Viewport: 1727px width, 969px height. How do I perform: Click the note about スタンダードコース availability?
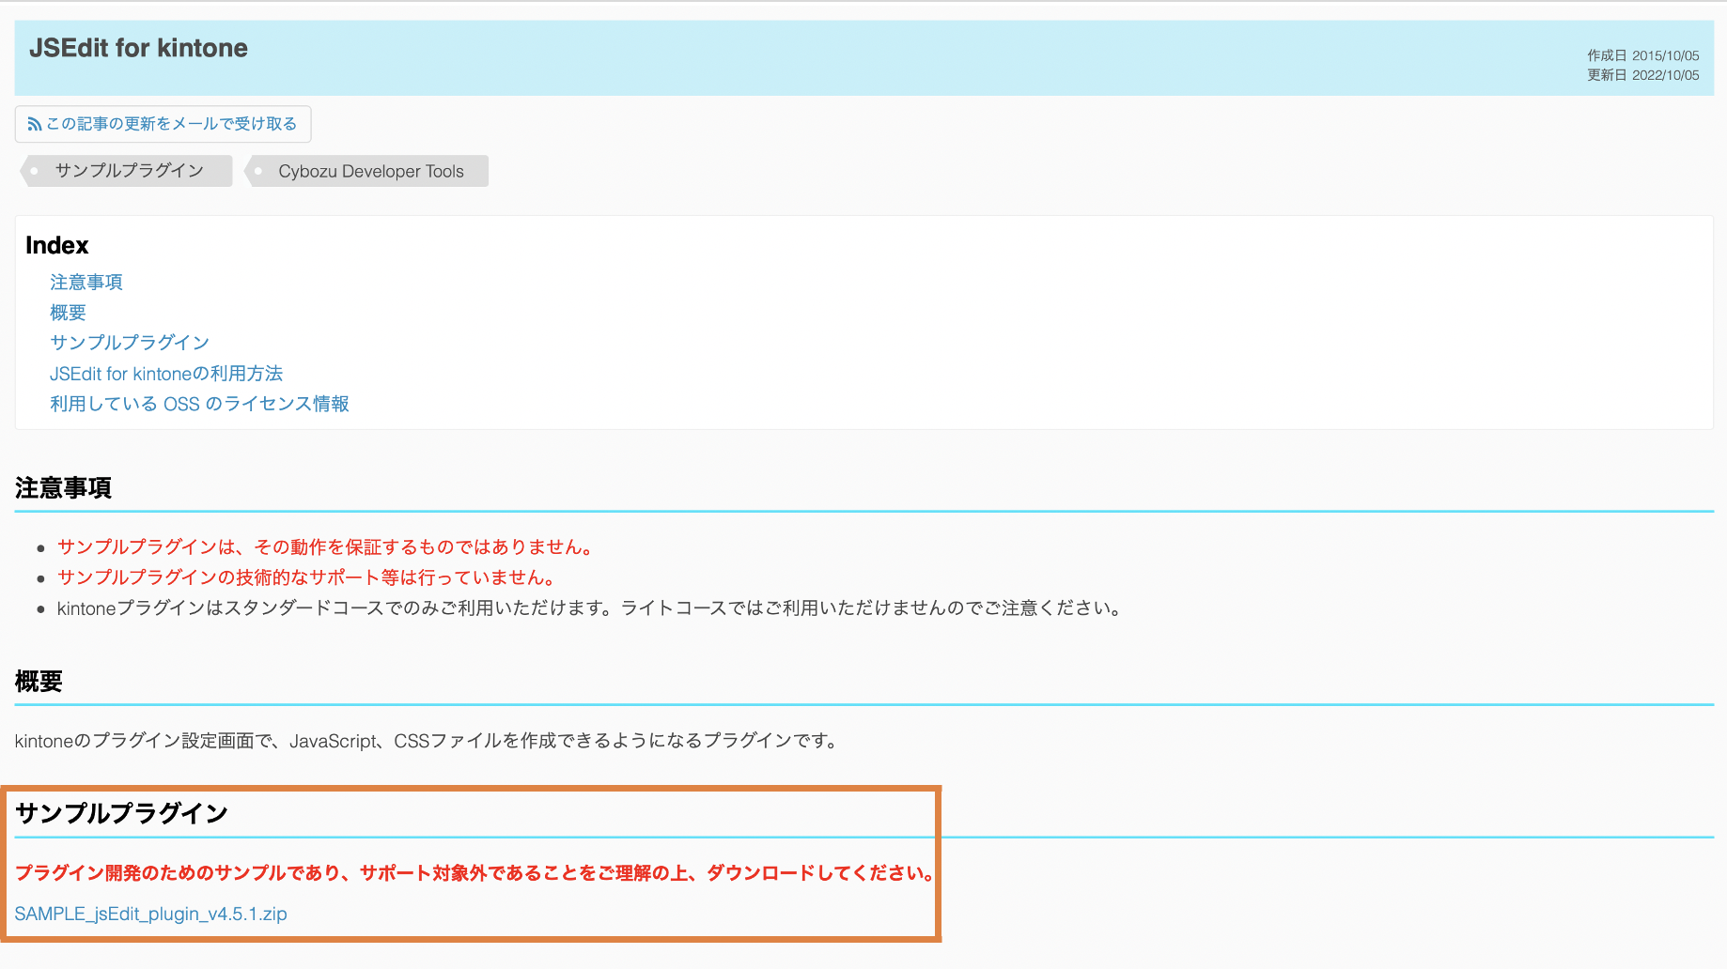pyautogui.click(x=589, y=608)
